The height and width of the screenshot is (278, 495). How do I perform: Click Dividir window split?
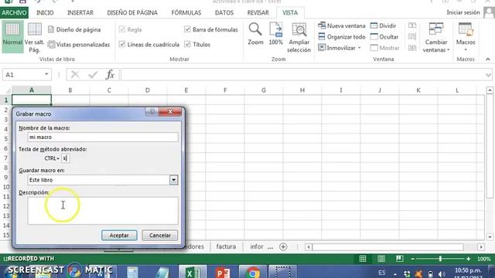384,25
